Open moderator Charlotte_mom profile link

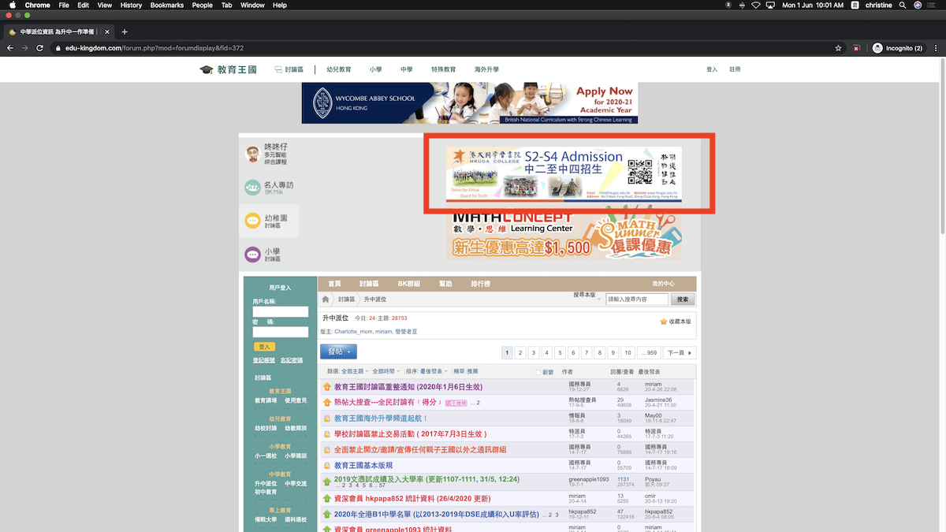pos(352,332)
